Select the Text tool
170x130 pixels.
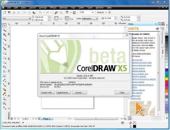point(4,71)
